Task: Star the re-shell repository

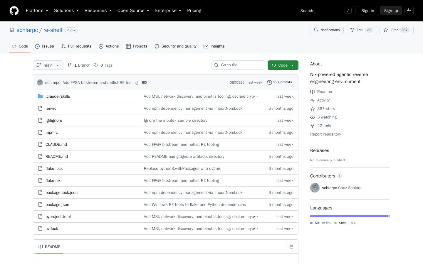Action: click(397, 30)
